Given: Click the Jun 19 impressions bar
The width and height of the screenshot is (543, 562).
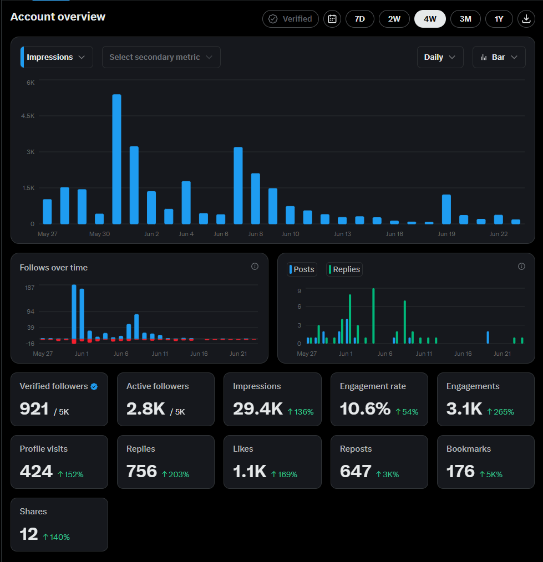Looking at the screenshot, I should point(446,210).
